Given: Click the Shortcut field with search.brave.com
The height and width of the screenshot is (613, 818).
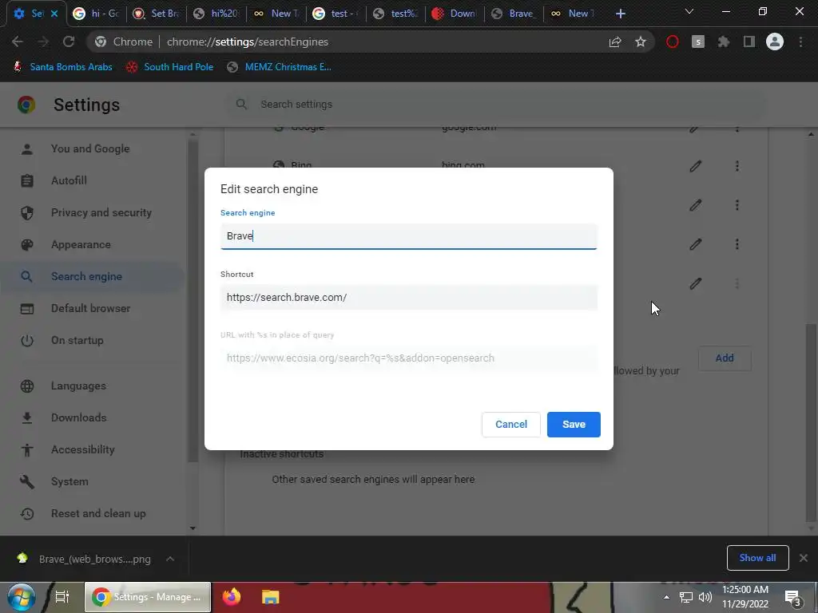Looking at the screenshot, I should click(408, 298).
